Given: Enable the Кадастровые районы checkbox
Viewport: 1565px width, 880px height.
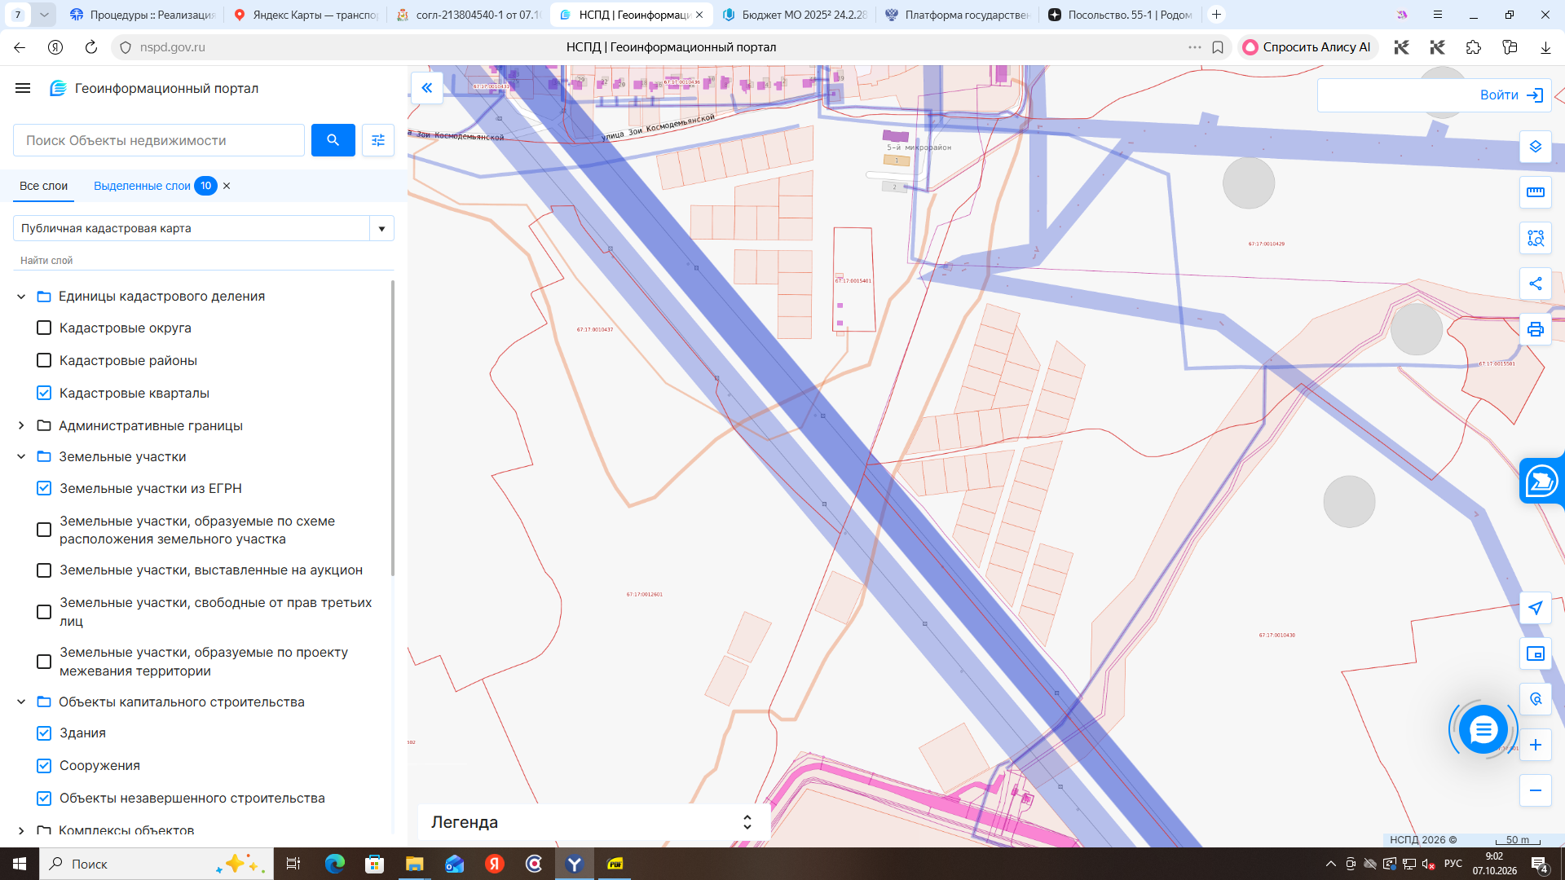Looking at the screenshot, I should coord(44,360).
